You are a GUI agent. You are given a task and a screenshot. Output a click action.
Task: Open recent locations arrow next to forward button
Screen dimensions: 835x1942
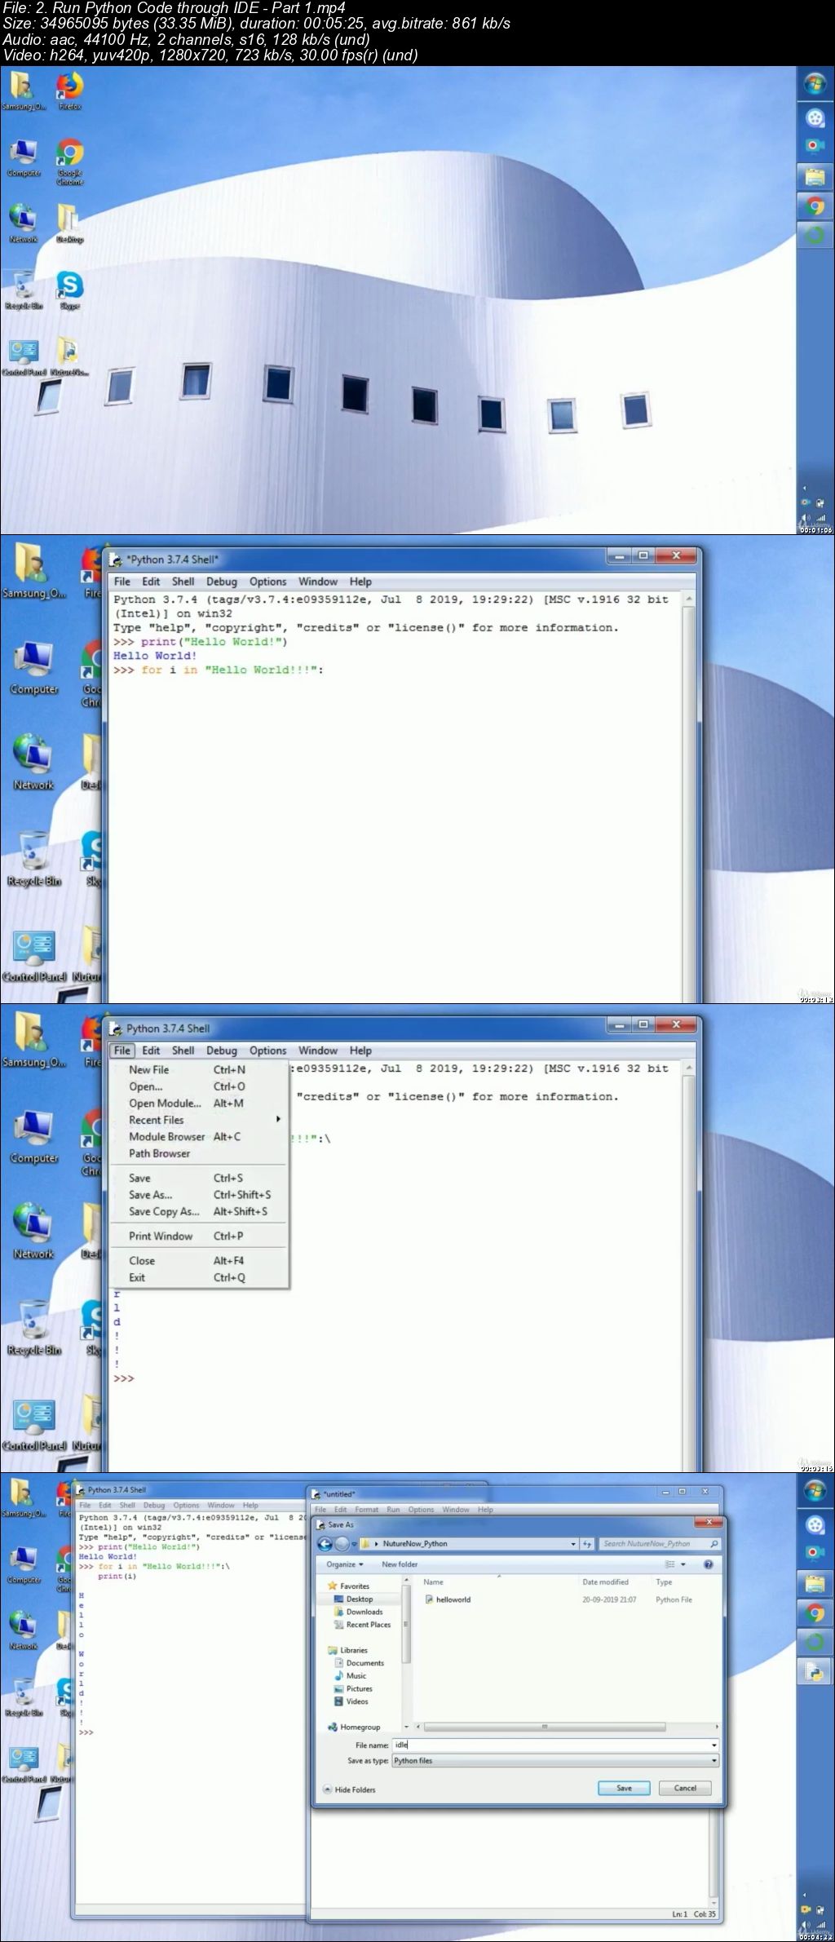coord(354,1544)
